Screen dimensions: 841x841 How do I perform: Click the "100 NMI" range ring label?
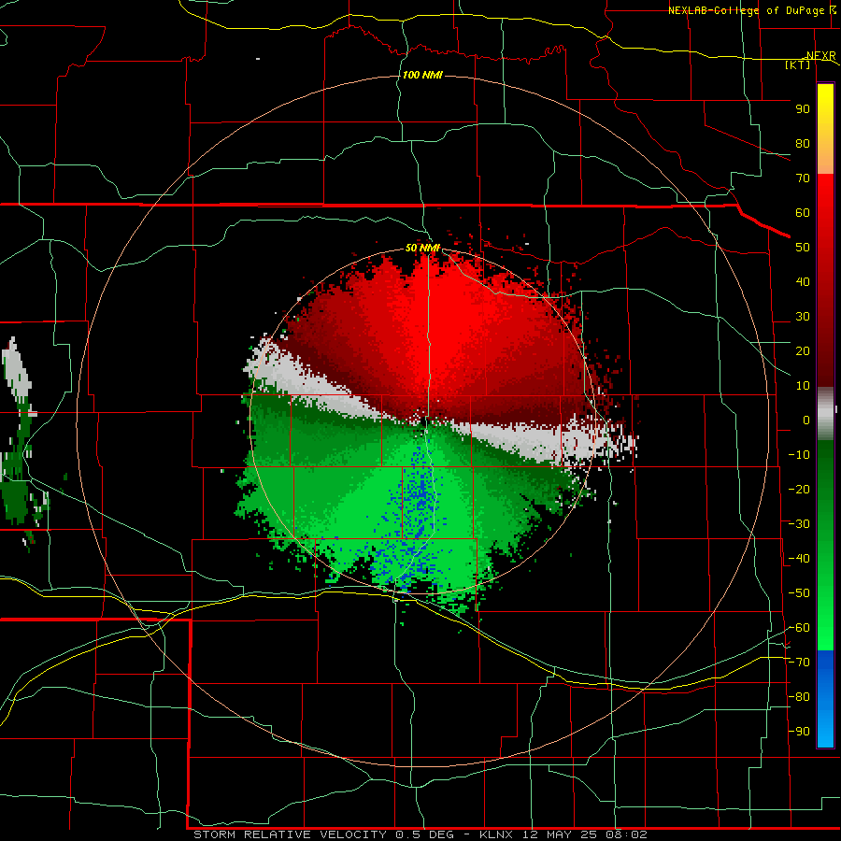(422, 75)
